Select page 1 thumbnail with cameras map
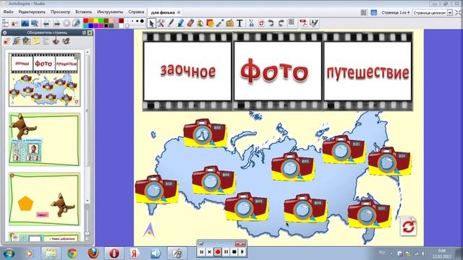The width and height of the screenshot is (463, 260). 44,80
